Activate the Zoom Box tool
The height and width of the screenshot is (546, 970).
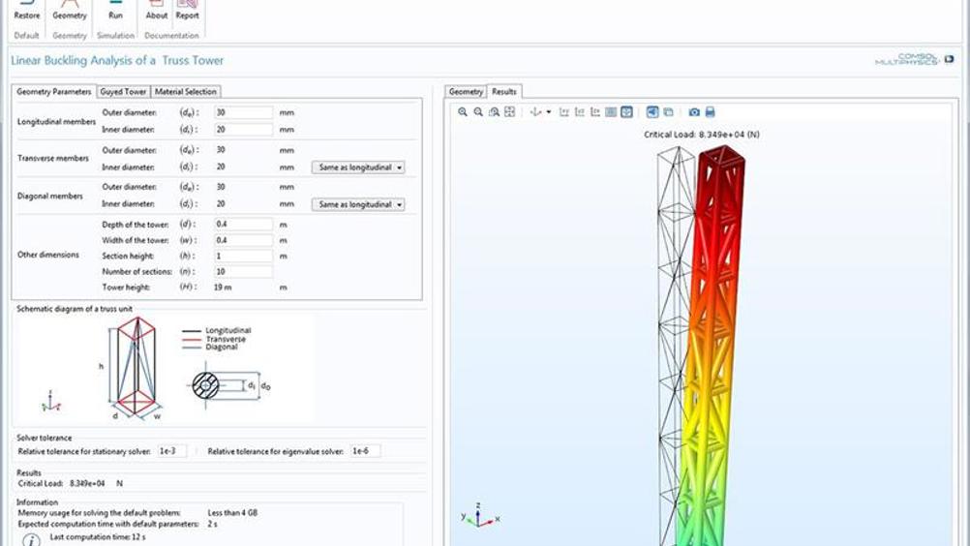(494, 112)
